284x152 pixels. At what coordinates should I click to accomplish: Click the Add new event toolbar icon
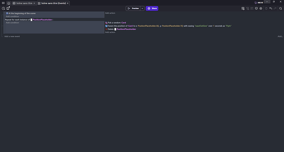coord(243,8)
